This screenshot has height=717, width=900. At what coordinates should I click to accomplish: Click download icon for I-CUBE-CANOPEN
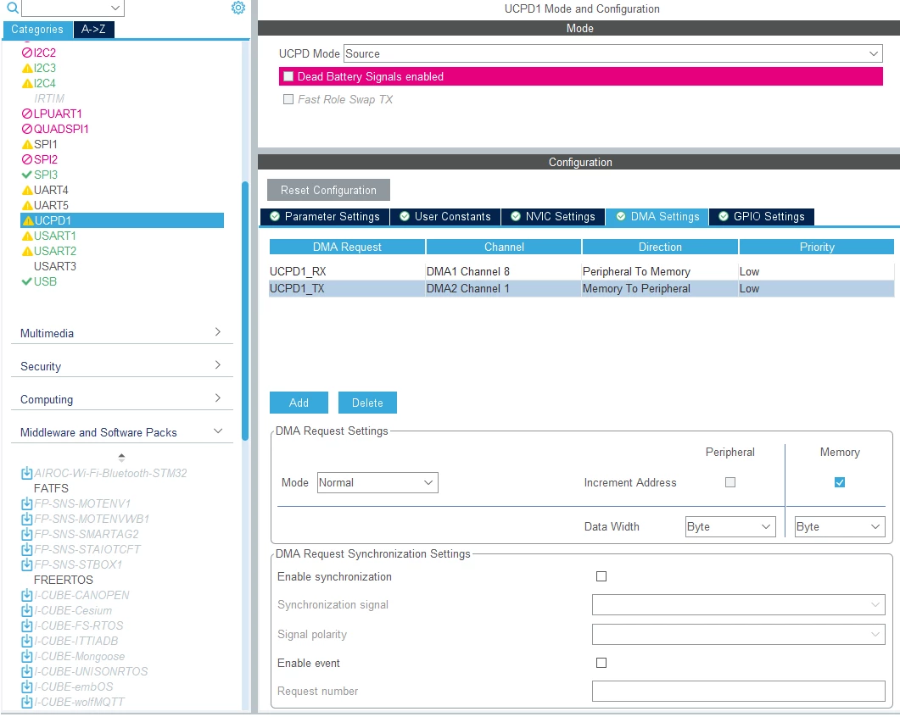pos(26,596)
